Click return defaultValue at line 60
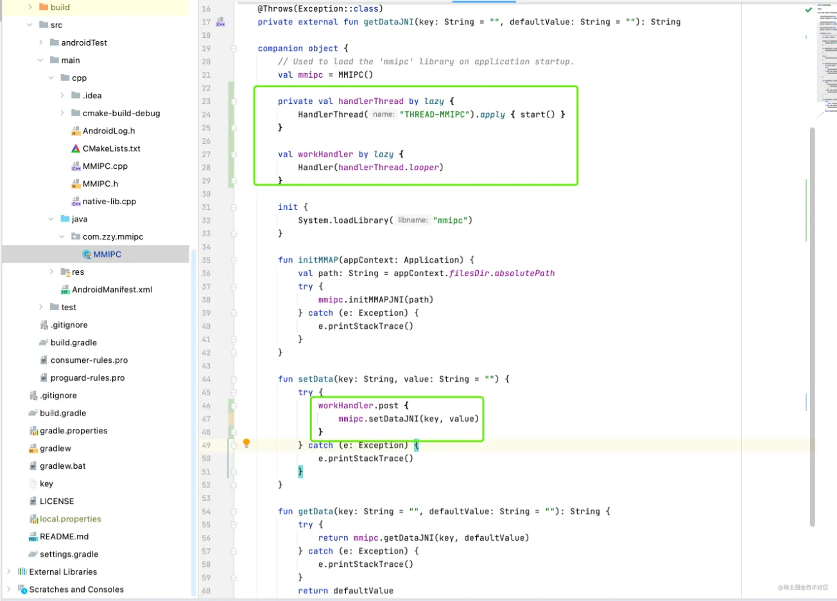 pos(345,591)
